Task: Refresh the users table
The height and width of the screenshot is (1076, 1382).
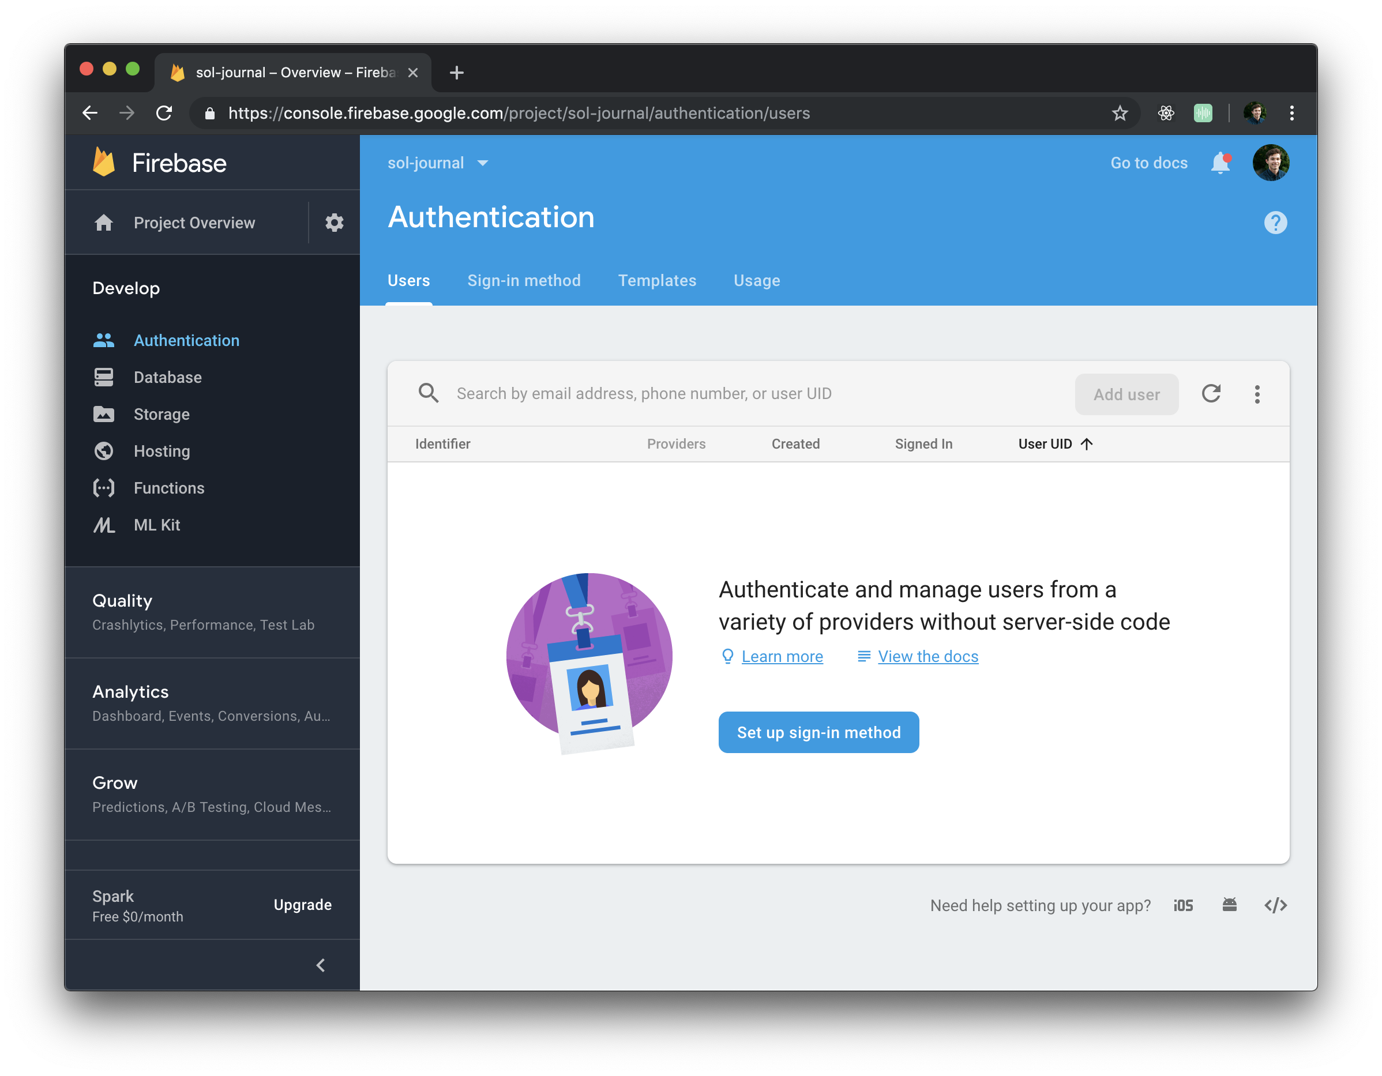Action: pos(1211,393)
